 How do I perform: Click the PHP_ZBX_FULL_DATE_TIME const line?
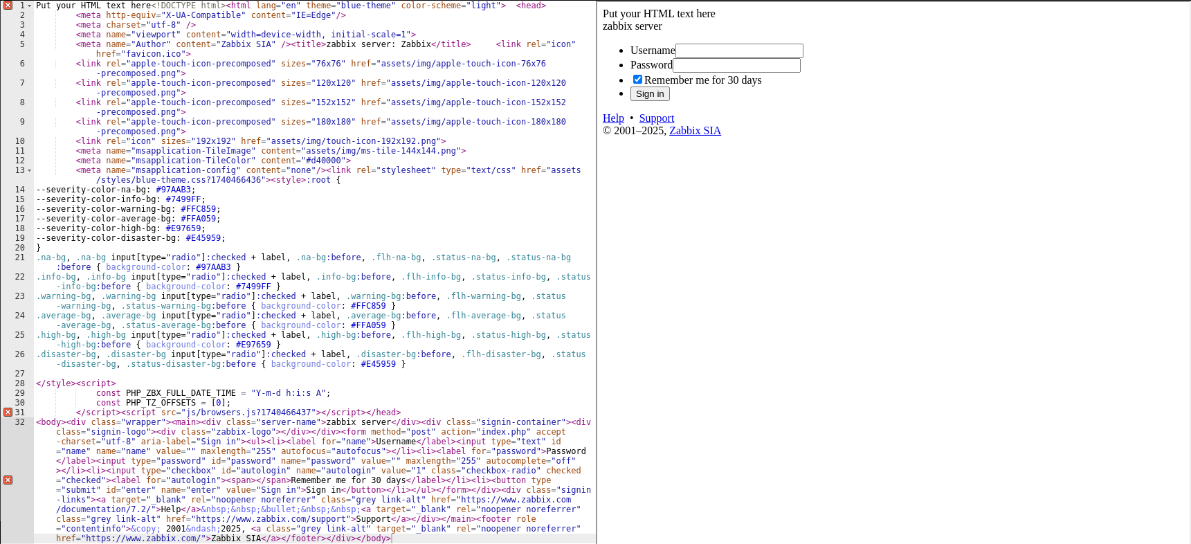click(213, 393)
